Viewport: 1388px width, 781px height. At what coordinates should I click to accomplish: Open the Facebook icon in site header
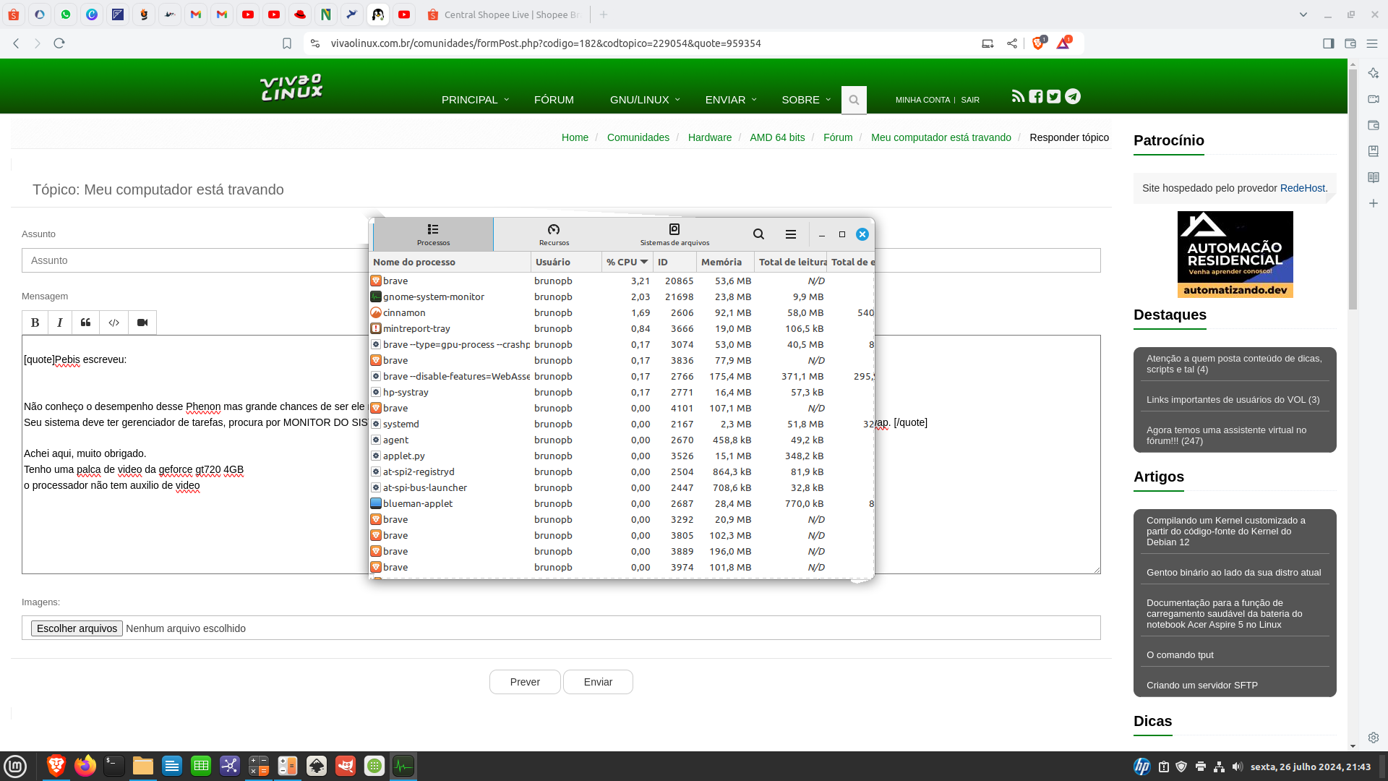pos(1036,96)
